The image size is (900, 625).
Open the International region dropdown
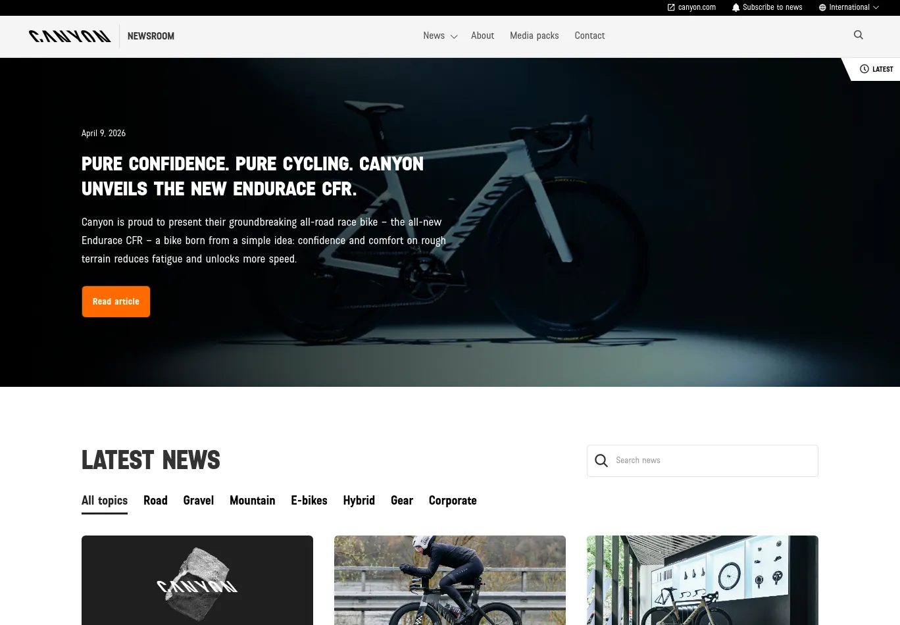pyautogui.click(x=849, y=7)
